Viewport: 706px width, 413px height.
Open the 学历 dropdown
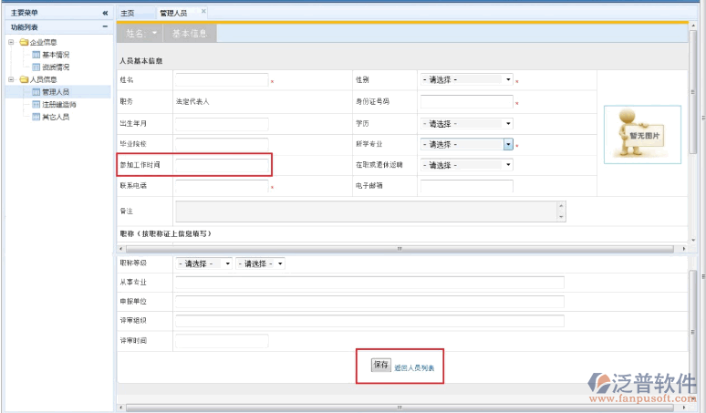click(x=466, y=123)
